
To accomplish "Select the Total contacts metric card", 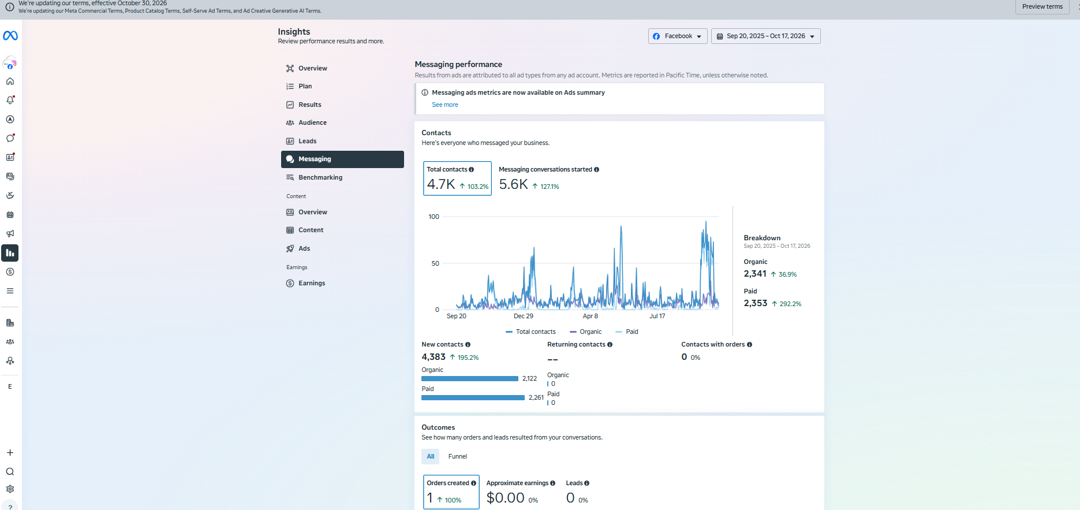I will click(457, 178).
